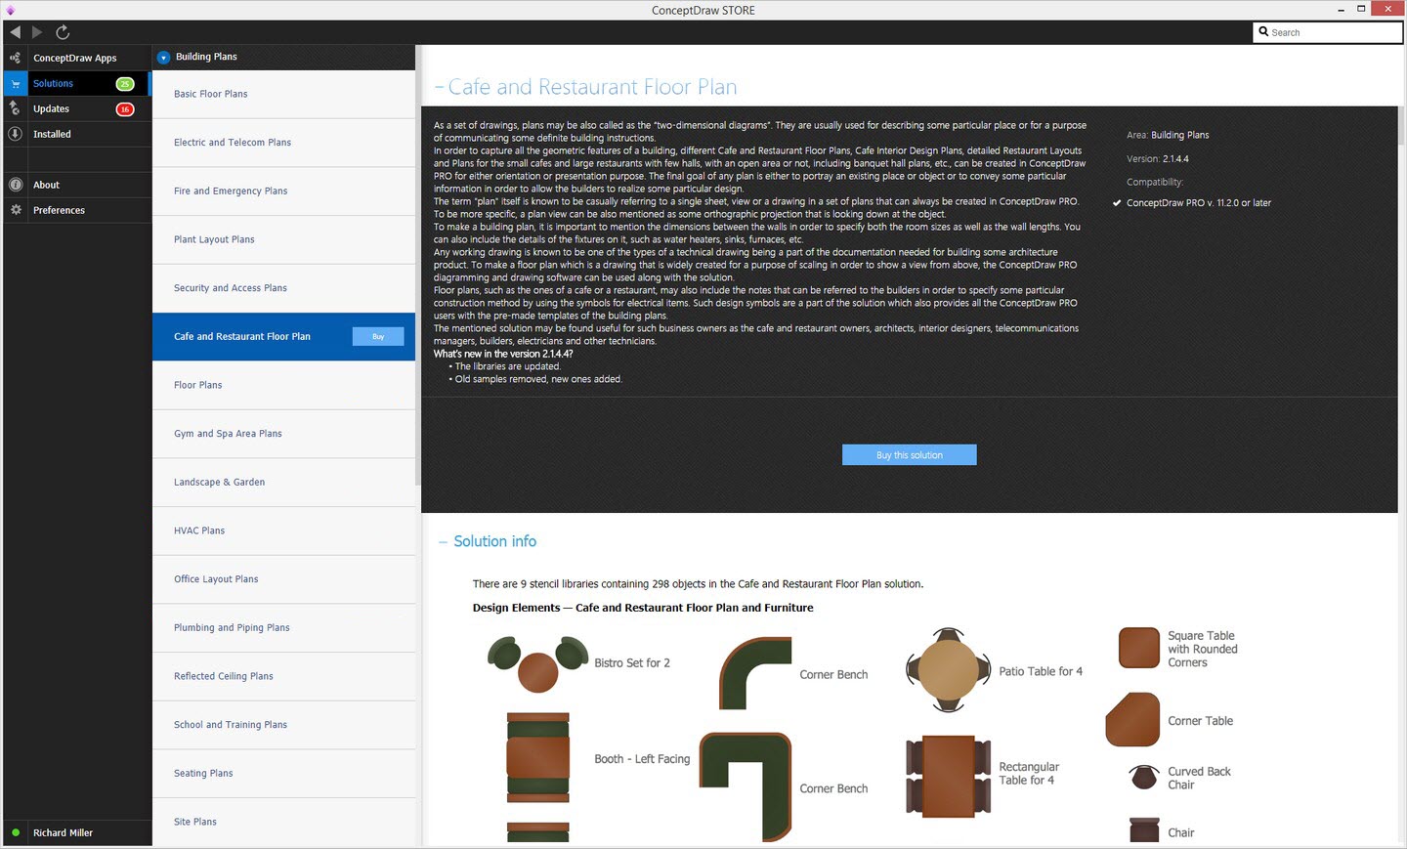Viewport: 1407px width, 849px height.
Task: Click the Search input field
Action: pyautogui.click(x=1327, y=32)
